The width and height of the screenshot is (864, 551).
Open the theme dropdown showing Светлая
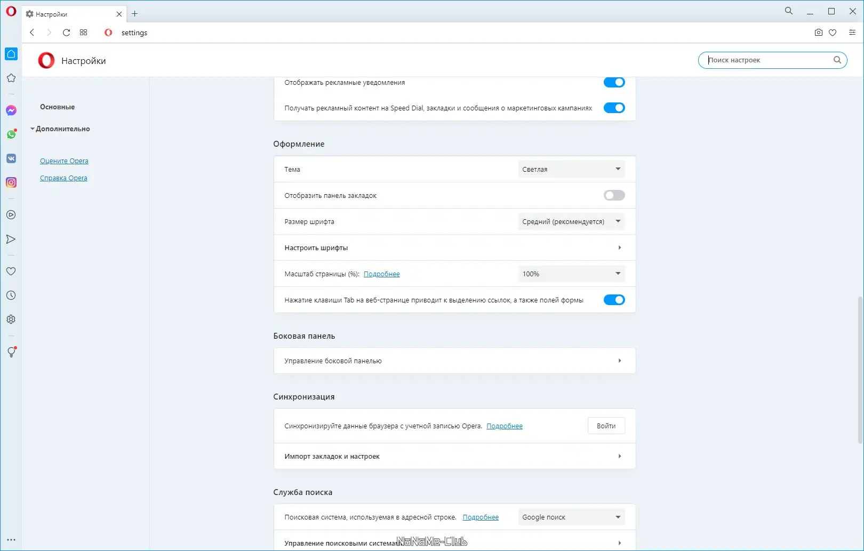(x=571, y=169)
